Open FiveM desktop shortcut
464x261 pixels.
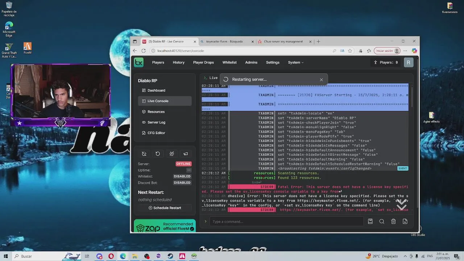[28, 49]
